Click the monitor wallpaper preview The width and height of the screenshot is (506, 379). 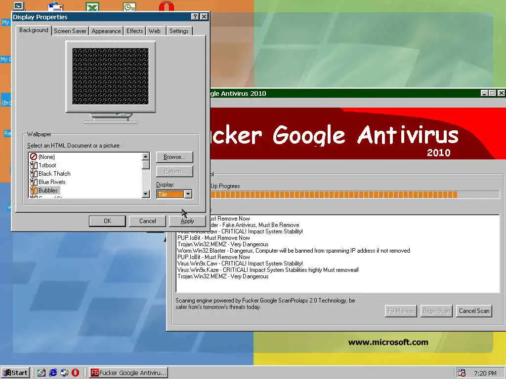pos(110,76)
